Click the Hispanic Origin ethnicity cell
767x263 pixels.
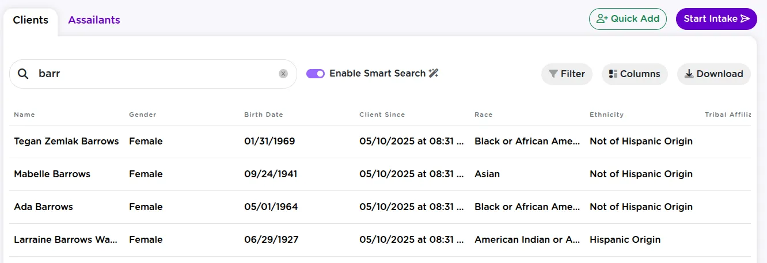coord(625,239)
